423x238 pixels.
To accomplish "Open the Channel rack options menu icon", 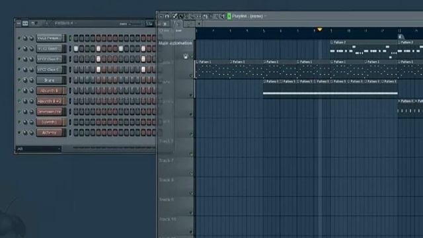I will [19, 24].
